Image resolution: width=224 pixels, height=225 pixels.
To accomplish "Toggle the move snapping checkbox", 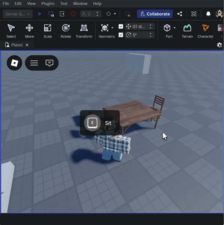I will click(x=121, y=26).
